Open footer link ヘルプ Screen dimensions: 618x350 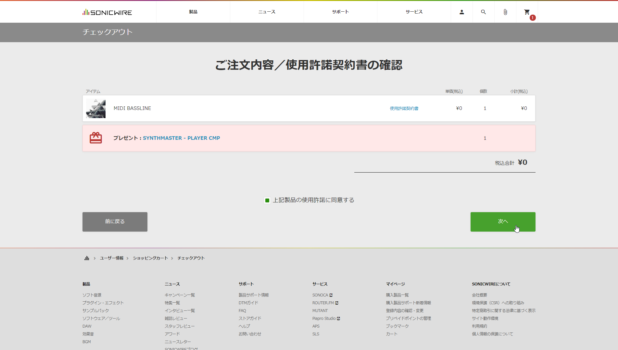(244, 326)
